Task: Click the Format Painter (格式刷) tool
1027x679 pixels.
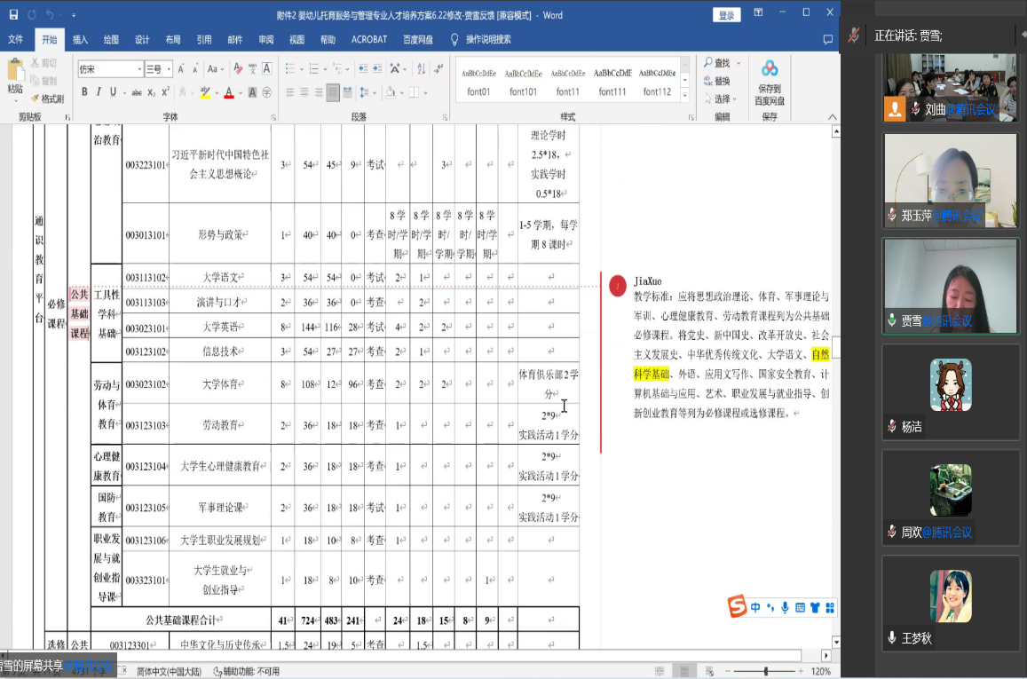Action: coord(46,99)
